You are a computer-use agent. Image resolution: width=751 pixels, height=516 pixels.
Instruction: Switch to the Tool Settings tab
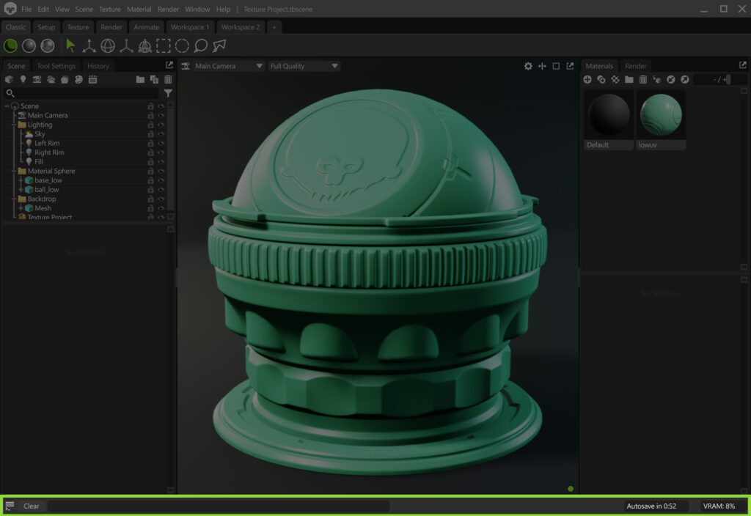point(56,66)
